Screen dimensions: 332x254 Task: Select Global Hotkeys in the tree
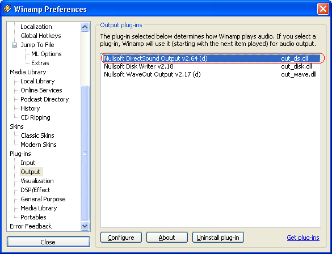pyautogui.click(x=41, y=36)
